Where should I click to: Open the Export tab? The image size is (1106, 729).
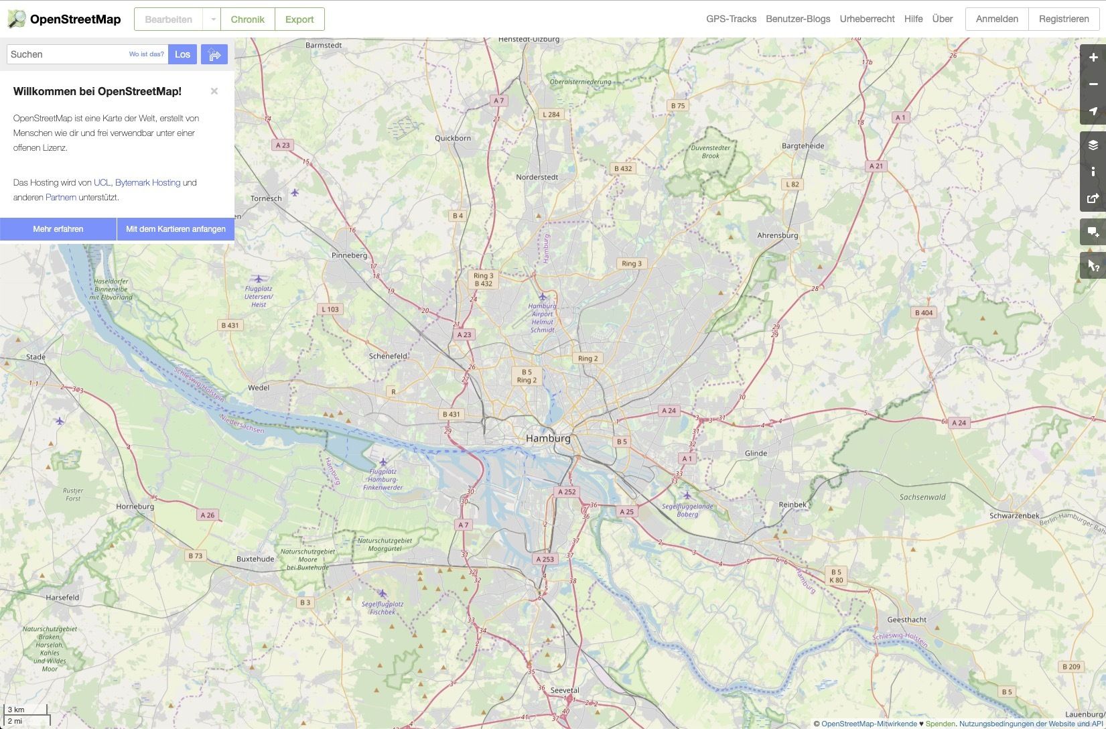[299, 19]
